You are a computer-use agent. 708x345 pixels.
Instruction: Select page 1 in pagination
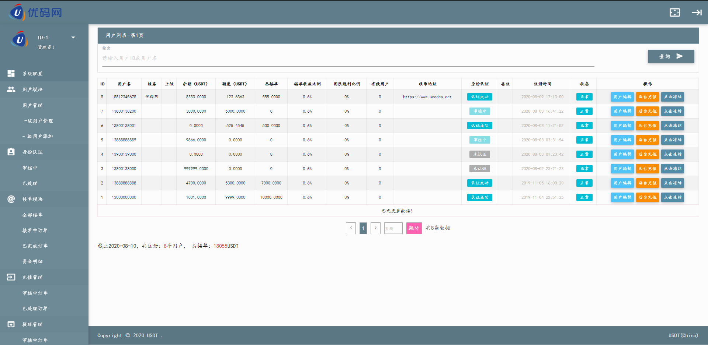363,228
